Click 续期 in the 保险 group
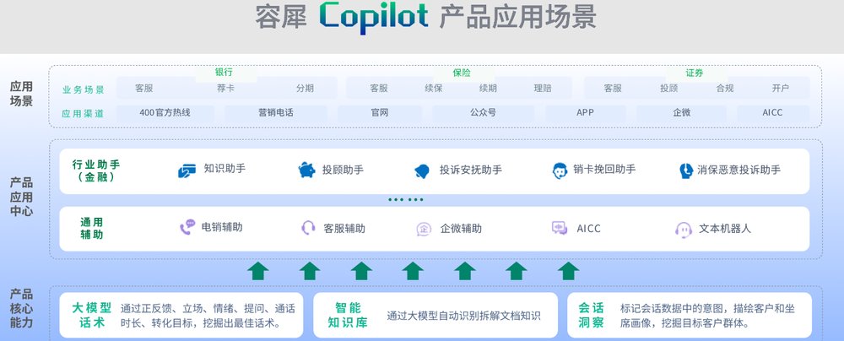This screenshot has width=844, height=341. (x=488, y=89)
